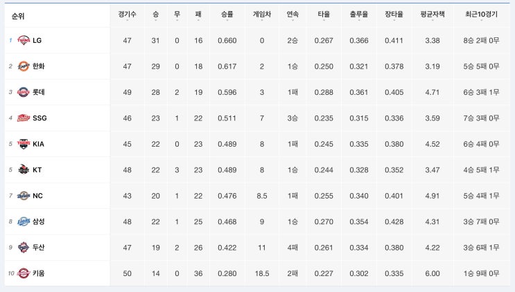The width and height of the screenshot is (515, 292).
Task: Click the KIA team logo
Action: (24, 144)
